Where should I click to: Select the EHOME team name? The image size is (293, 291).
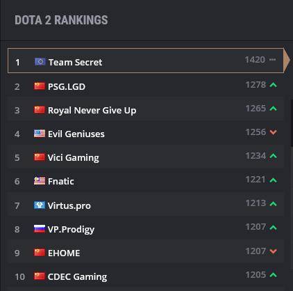[x=64, y=253]
